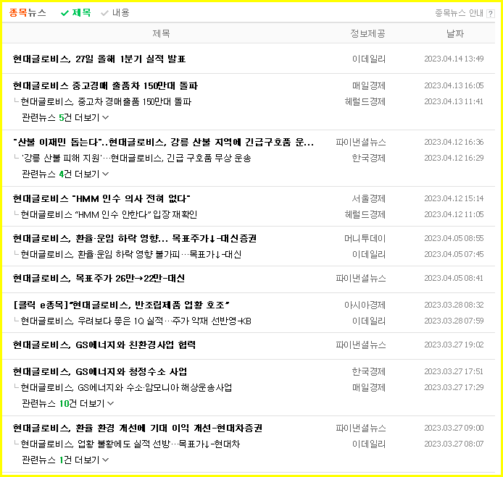
Task: Expand 관련뉴스 5건 더보기
Action: click(65, 117)
